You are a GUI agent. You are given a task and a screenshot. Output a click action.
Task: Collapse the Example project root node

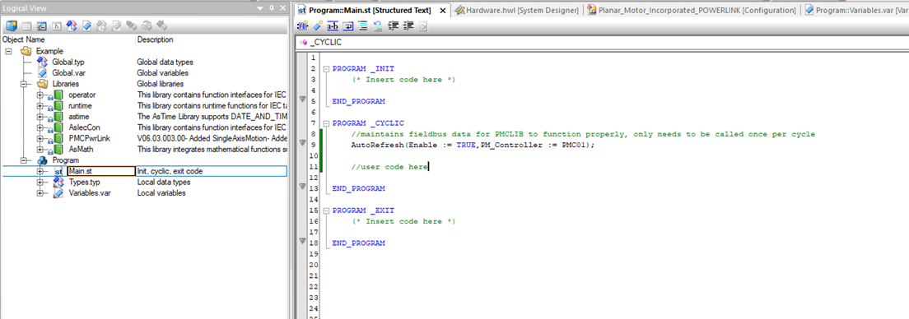[8, 51]
